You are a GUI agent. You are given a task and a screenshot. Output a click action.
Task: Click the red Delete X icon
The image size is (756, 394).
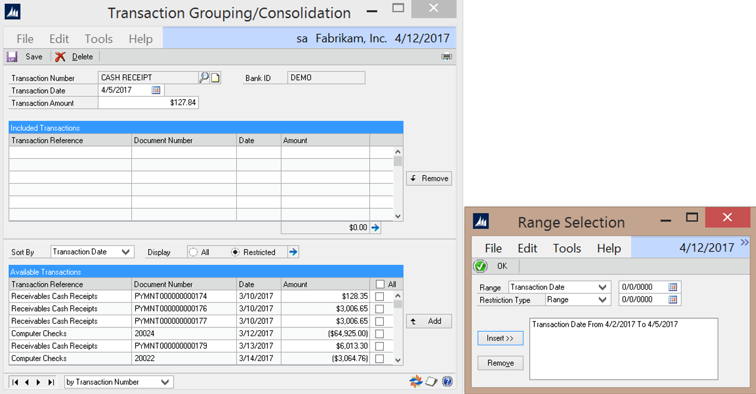click(60, 57)
